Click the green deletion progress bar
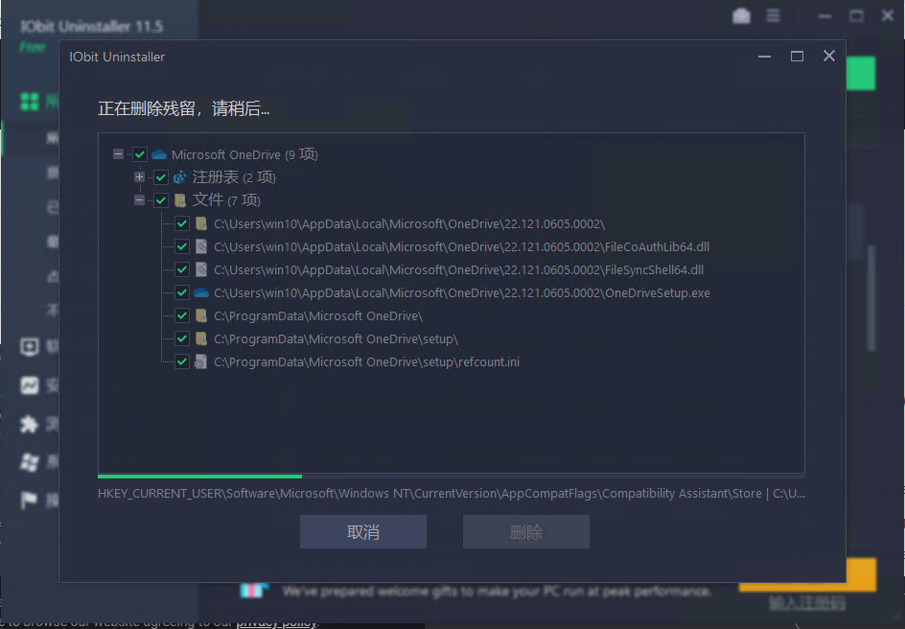This screenshot has width=905, height=629. (199, 477)
